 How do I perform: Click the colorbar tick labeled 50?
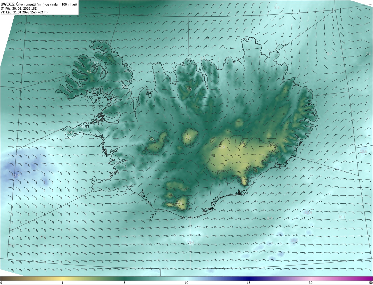tap(371, 283)
